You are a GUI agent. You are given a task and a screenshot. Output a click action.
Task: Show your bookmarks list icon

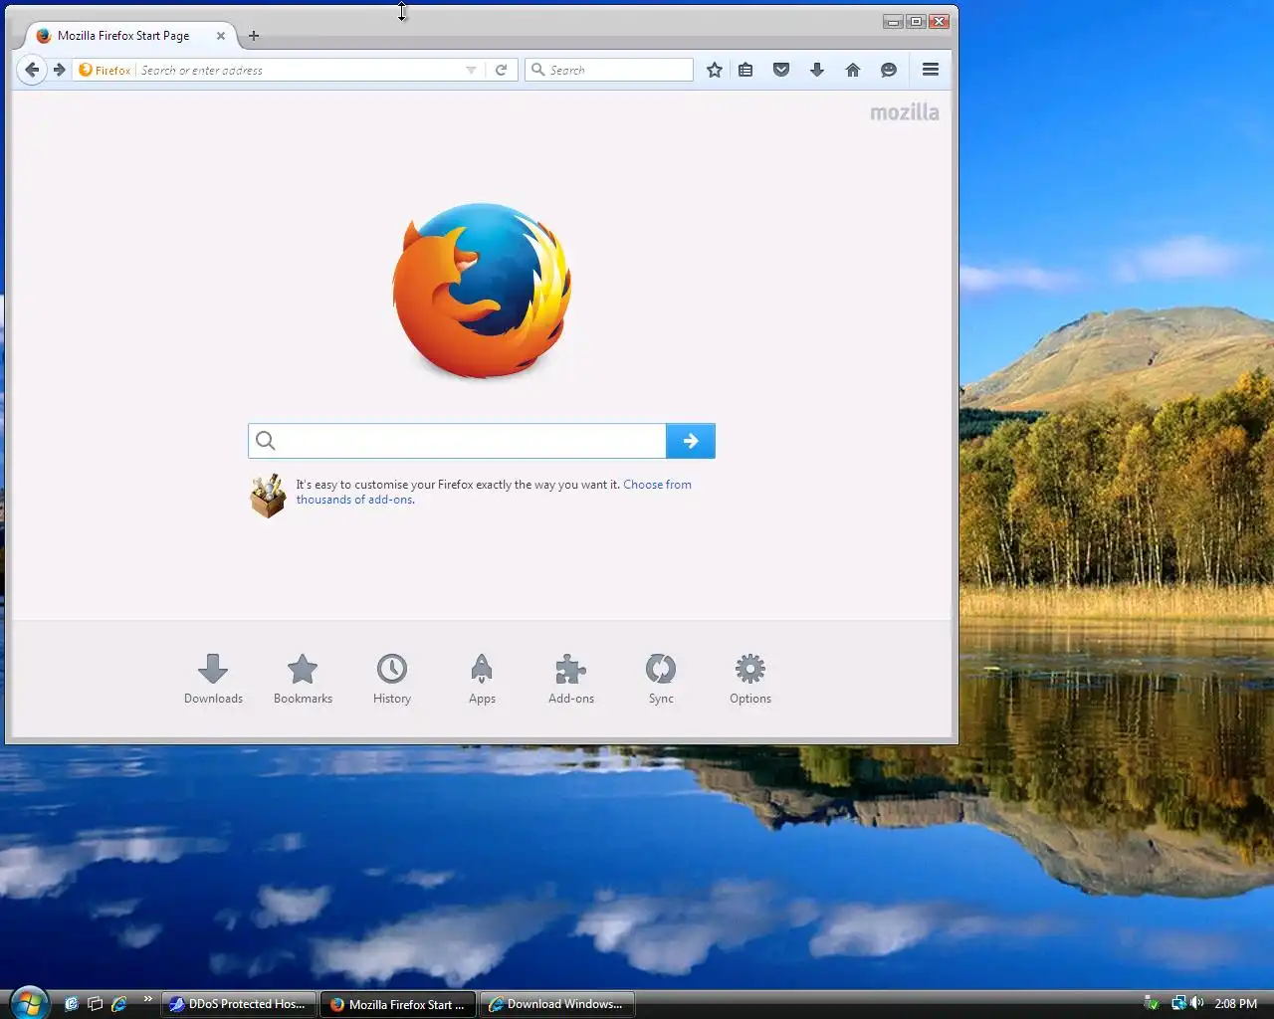(745, 70)
